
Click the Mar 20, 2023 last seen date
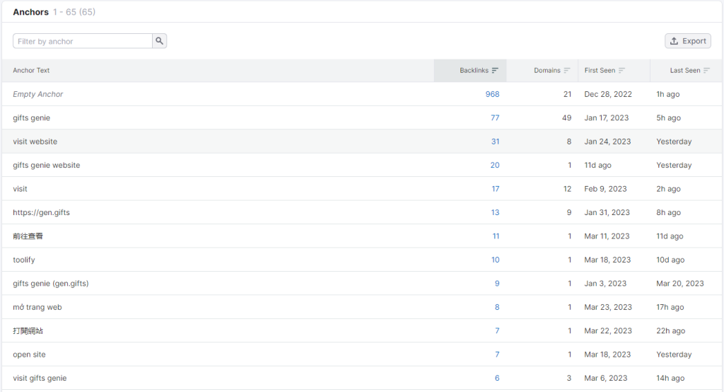click(680, 283)
